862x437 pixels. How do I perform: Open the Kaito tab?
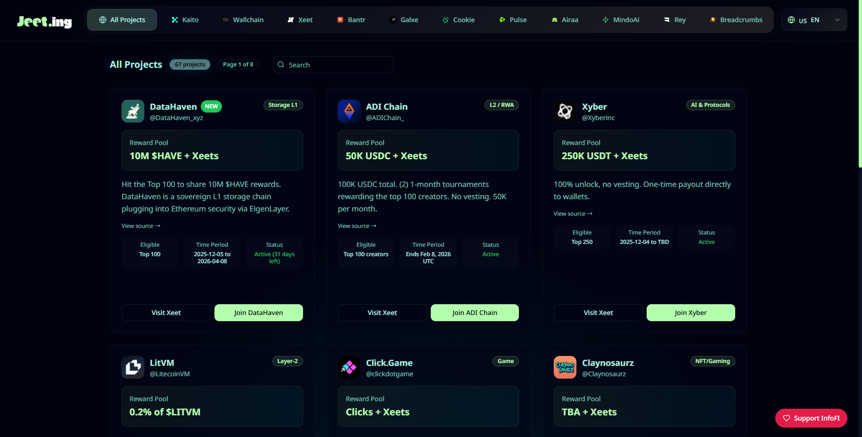tap(185, 20)
